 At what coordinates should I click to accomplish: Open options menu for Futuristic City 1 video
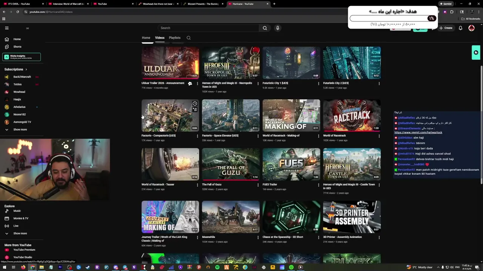pos(318,84)
